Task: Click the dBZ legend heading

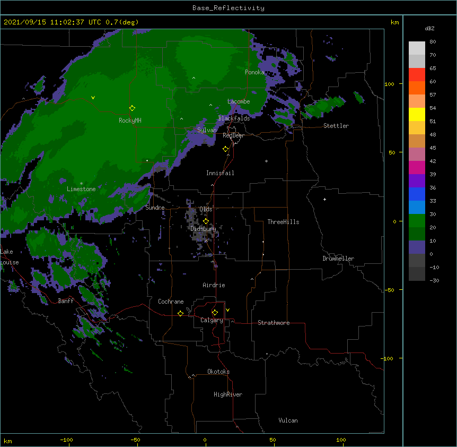Action: point(429,29)
